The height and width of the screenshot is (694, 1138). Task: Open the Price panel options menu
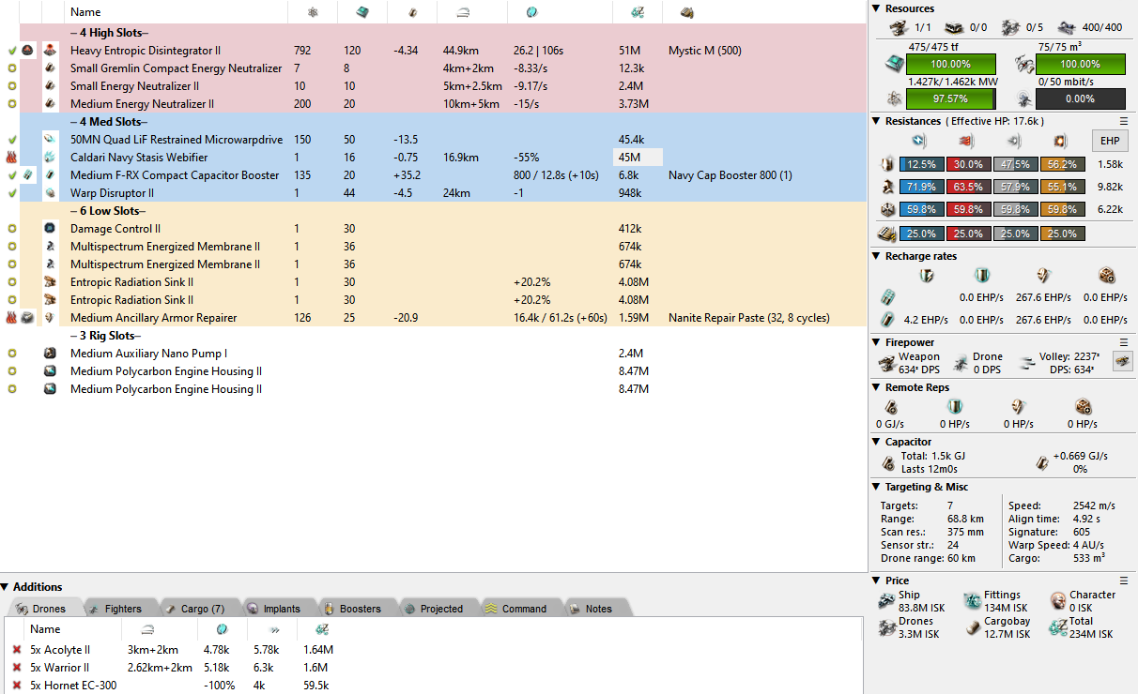tap(1124, 581)
